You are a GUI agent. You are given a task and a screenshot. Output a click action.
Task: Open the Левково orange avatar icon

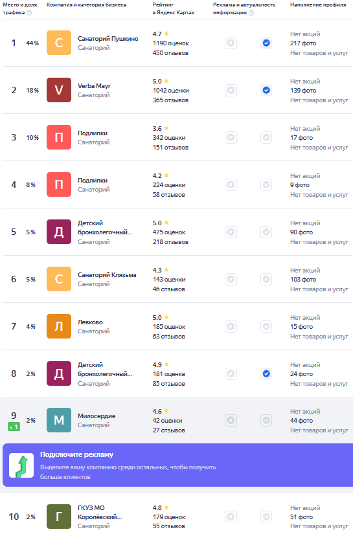pos(59,326)
